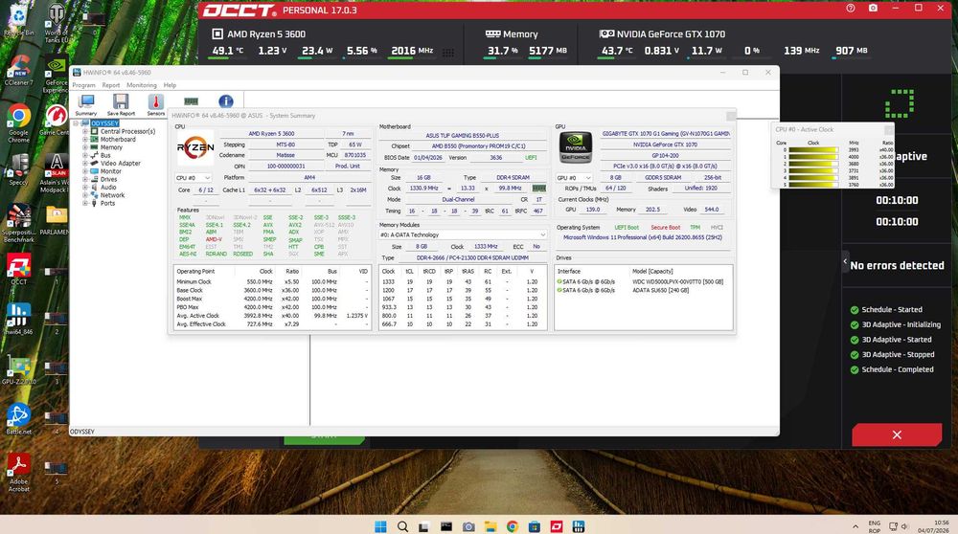Close the CPU #0 Active Clock window
Image resolution: width=958 pixels, height=534 pixels.
(x=888, y=129)
